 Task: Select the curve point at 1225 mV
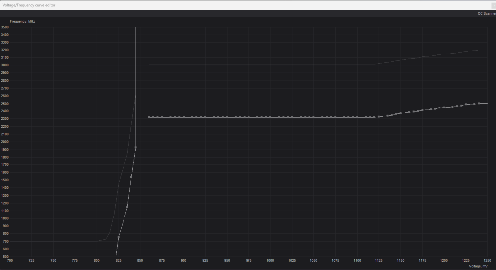pyautogui.click(x=466, y=104)
